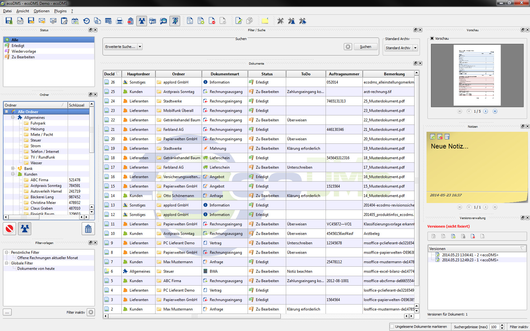This screenshot has width=530, height=331.
Task: Click the red prohibition icon below folder tree
Action: point(9,229)
